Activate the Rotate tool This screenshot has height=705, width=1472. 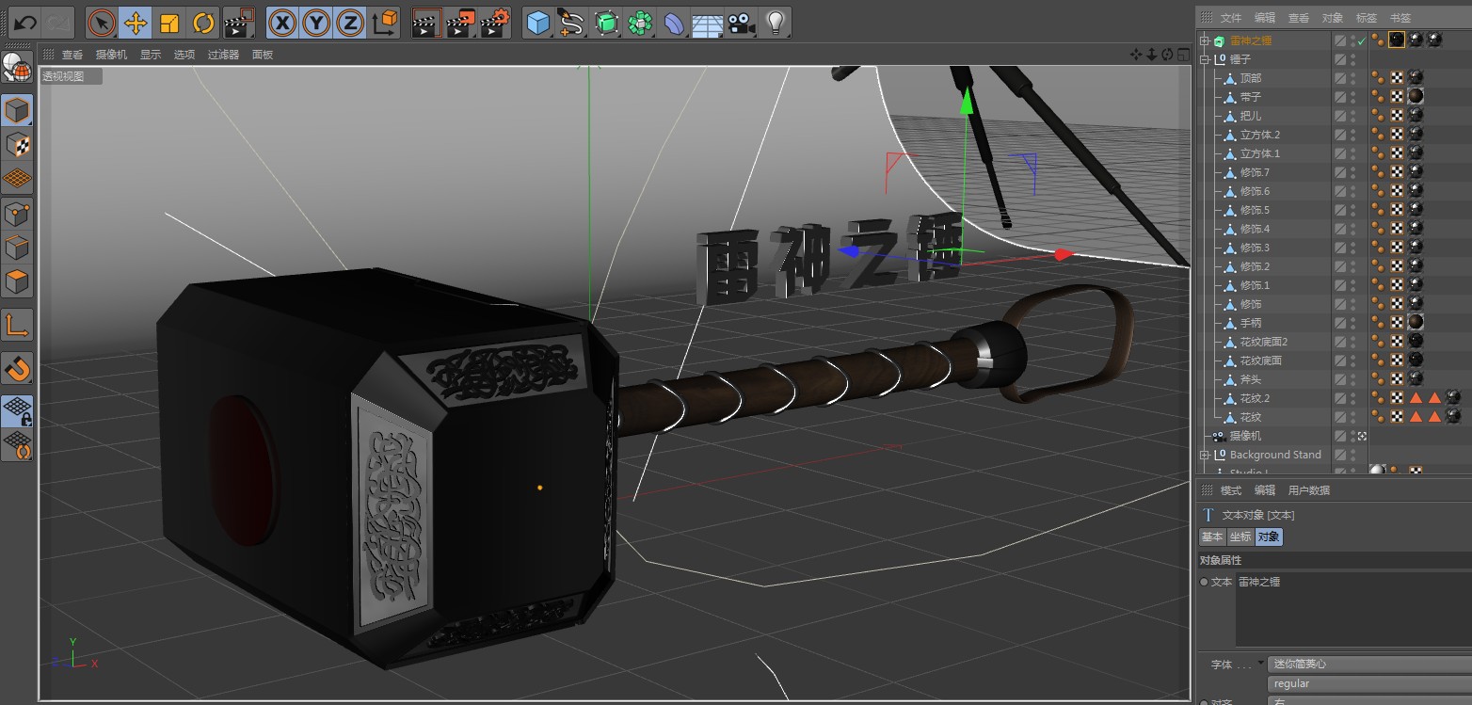[203, 22]
